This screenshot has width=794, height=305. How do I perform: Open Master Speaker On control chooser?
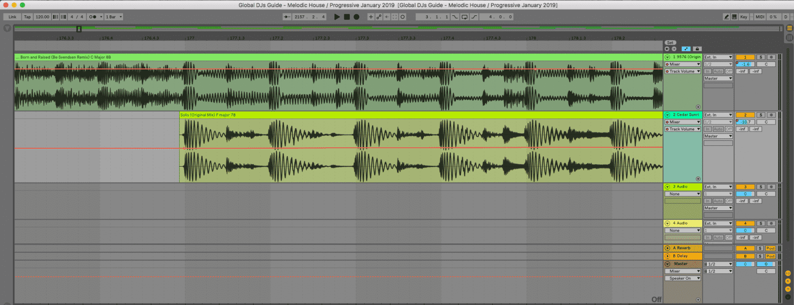point(683,278)
